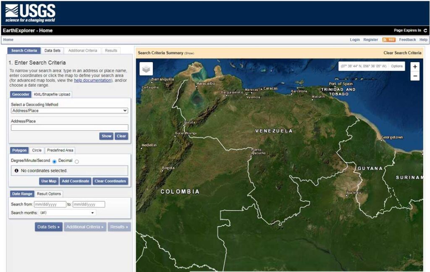Zoom in using the map plus icon
Image resolution: width=430 pixels, height=272 pixels.
(415, 67)
